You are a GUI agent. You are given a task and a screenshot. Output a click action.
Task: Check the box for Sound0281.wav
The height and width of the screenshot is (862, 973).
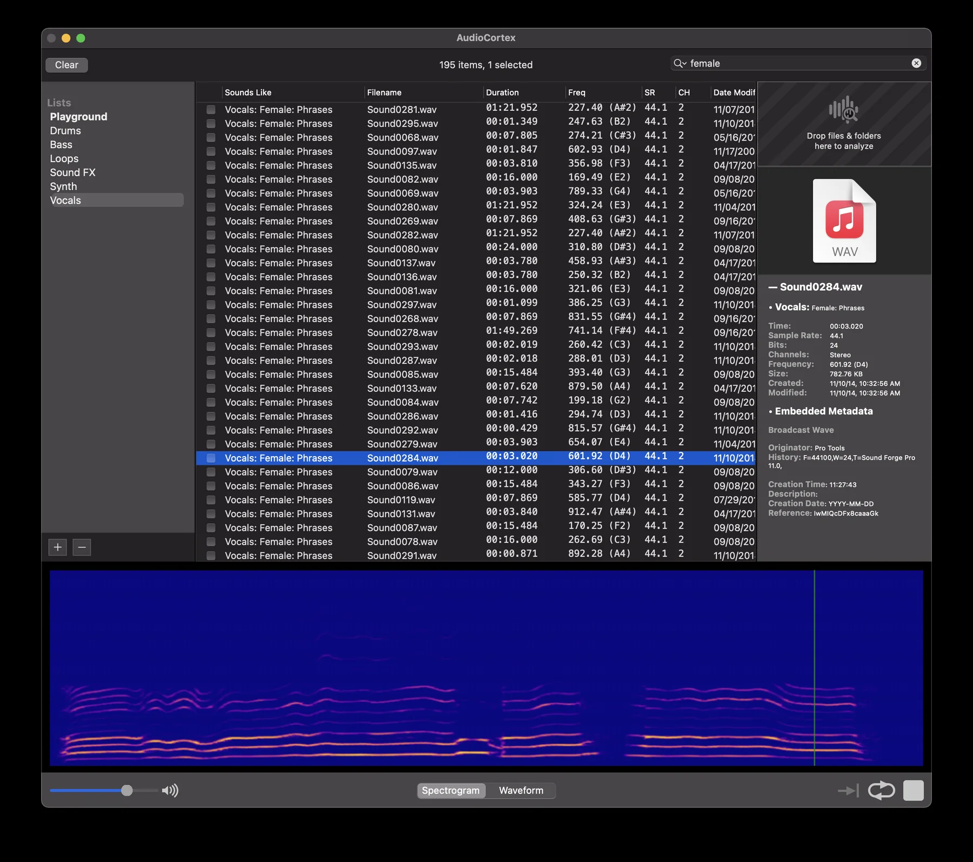coord(211,110)
